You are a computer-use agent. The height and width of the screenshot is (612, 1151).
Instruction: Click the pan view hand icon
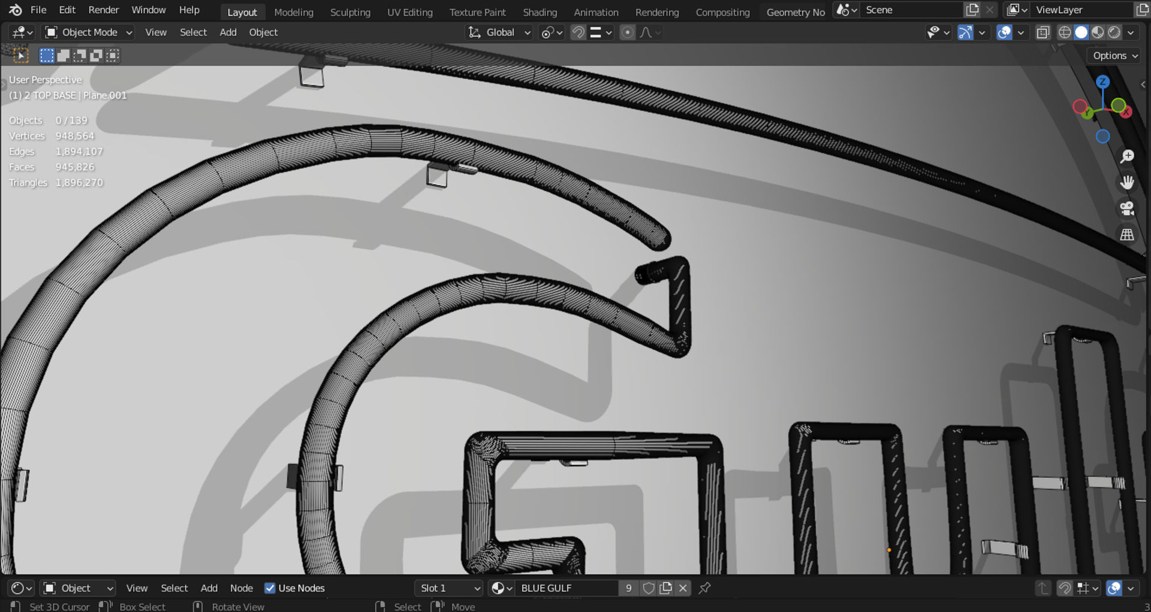point(1127,183)
